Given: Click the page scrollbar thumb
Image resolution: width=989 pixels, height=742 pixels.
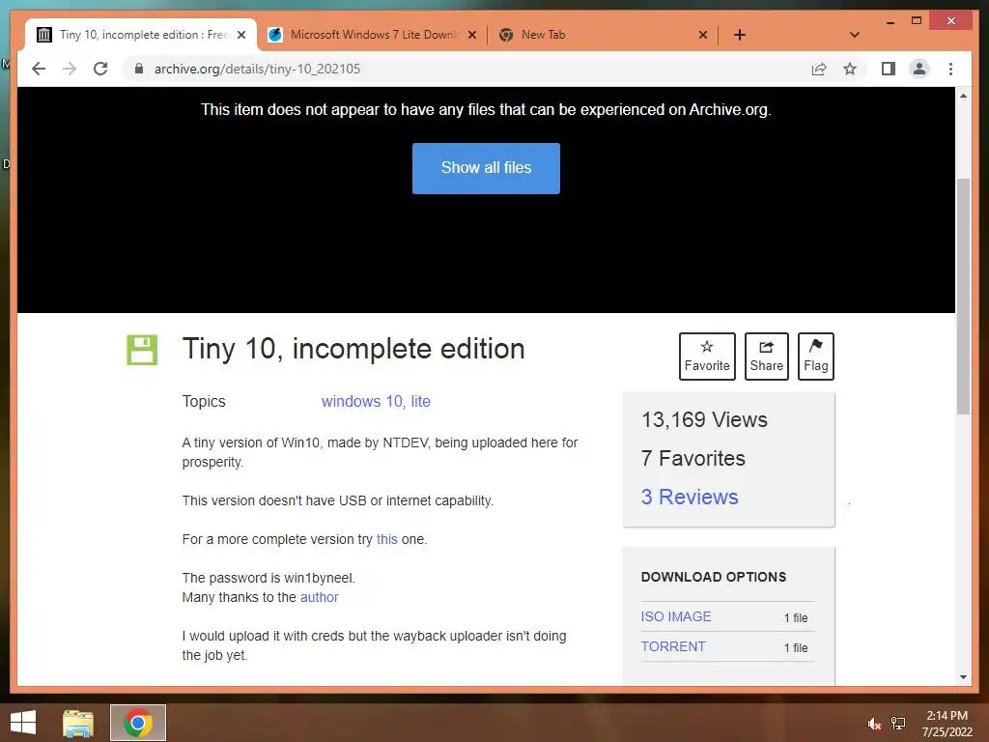Looking at the screenshot, I should coord(963,297).
